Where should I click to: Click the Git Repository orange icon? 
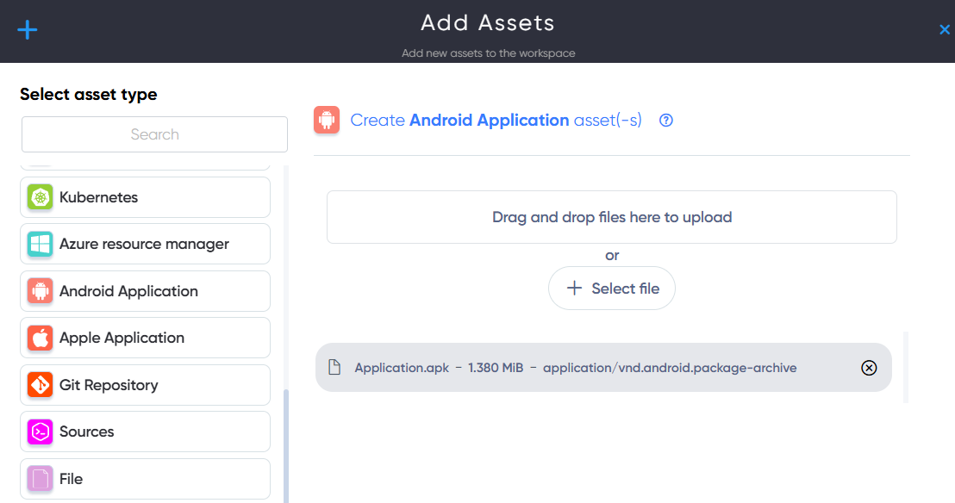coord(41,385)
